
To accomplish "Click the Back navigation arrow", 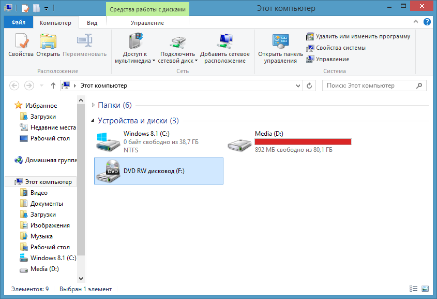I will (x=14, y=86).
